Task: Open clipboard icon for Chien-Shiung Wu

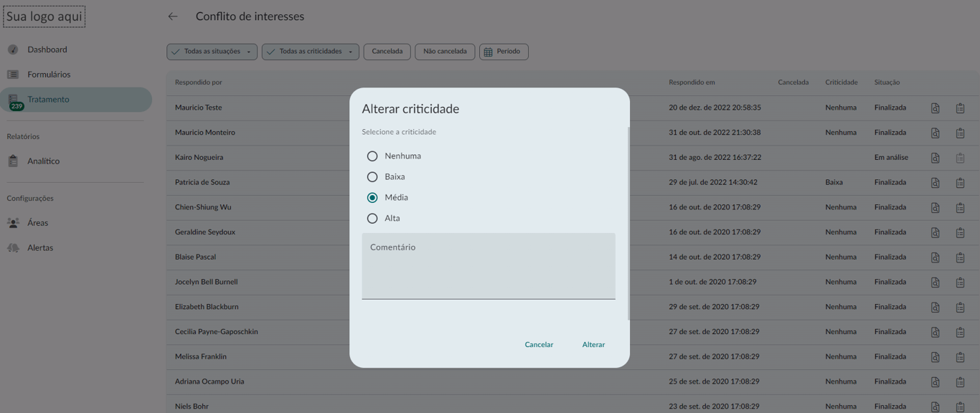Action: 960,208
